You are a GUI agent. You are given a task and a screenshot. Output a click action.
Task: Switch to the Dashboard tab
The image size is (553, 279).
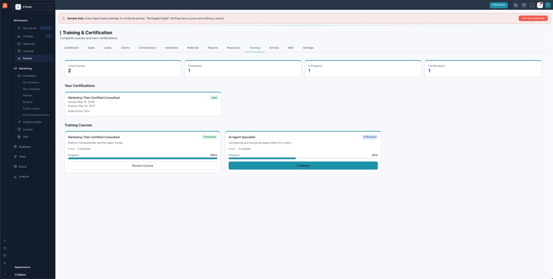72,48
